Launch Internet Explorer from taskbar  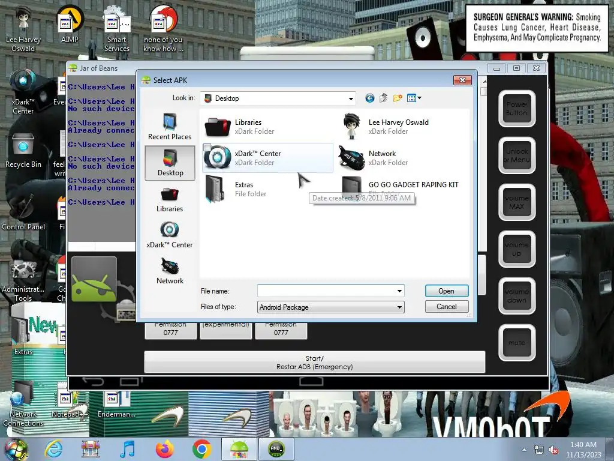pyautogui.click(x=53, y=449)
